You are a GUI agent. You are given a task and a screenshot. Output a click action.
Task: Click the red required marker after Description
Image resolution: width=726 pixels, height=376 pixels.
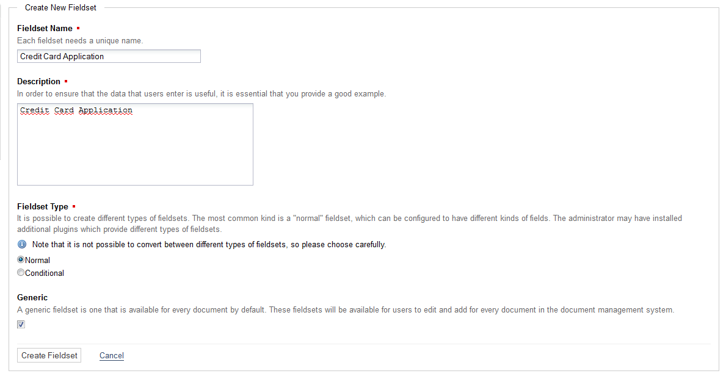[x=66, y=81]
